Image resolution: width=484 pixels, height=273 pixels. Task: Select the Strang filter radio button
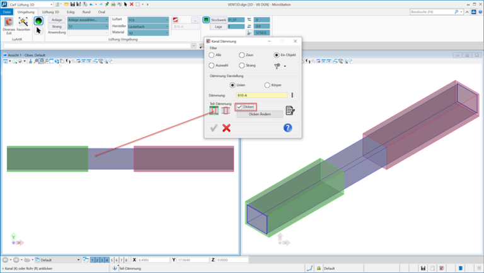click(242, 65)
